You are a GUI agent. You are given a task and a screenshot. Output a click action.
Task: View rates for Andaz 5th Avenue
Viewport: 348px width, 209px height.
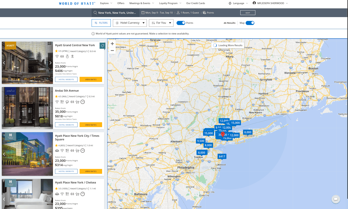[91, 125]
